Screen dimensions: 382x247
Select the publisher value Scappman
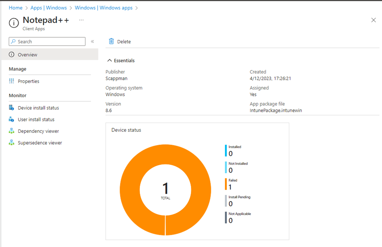pyautogui.click(x=116, y=78)
